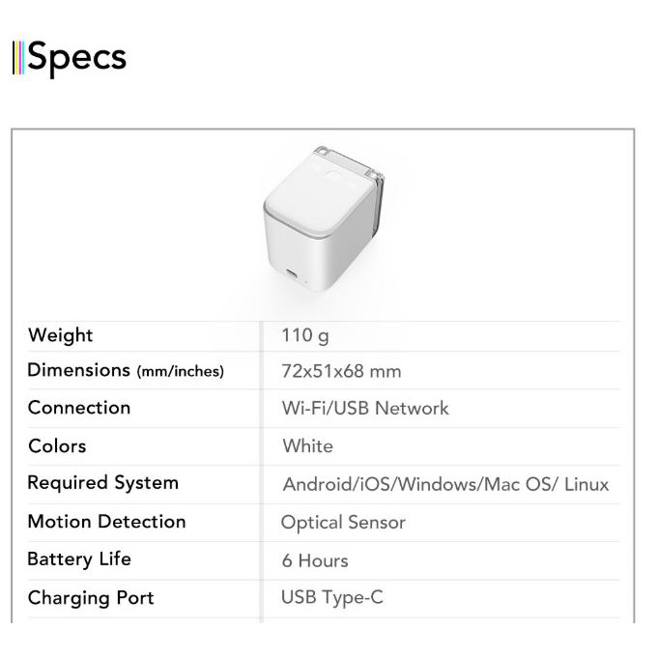The height and width of the screenshot is (658, 658).
Task: Select the Battery Life label
Action: click(x=79, y=559)
